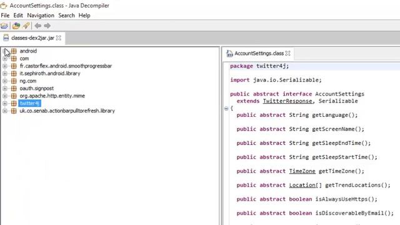Screen dimensions: 400x225
Task: Switch to the classes-dex2jar.jar tab
Action: (x=32, y=38)
